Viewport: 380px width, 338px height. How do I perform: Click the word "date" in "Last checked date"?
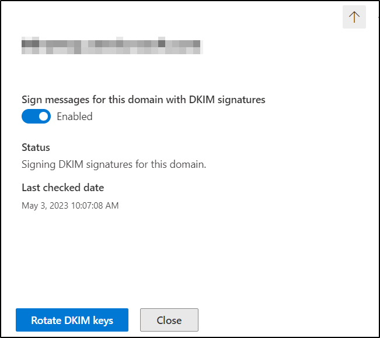coord(93,188)
